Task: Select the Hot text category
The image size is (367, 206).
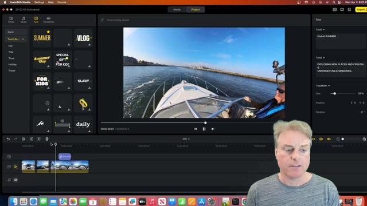Action: 10,46
